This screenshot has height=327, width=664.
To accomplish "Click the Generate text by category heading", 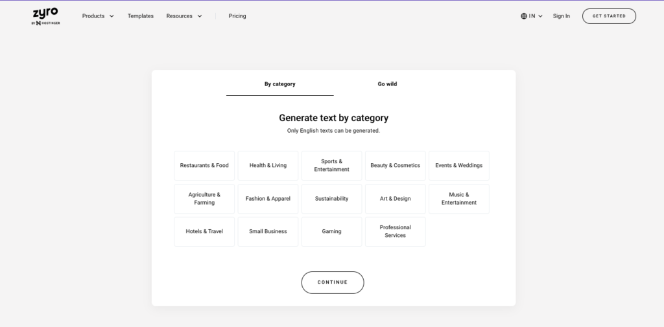I will point(334,118).
